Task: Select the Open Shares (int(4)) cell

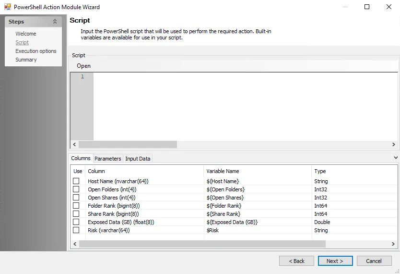Action: tap(145, 198)
